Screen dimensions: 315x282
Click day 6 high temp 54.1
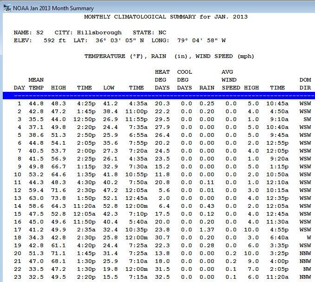tap(58, 143)
